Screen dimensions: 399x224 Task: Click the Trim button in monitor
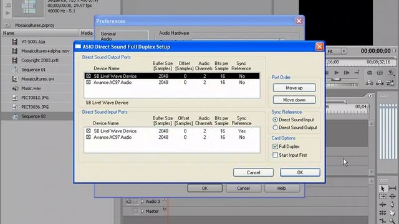coord(390,83)
